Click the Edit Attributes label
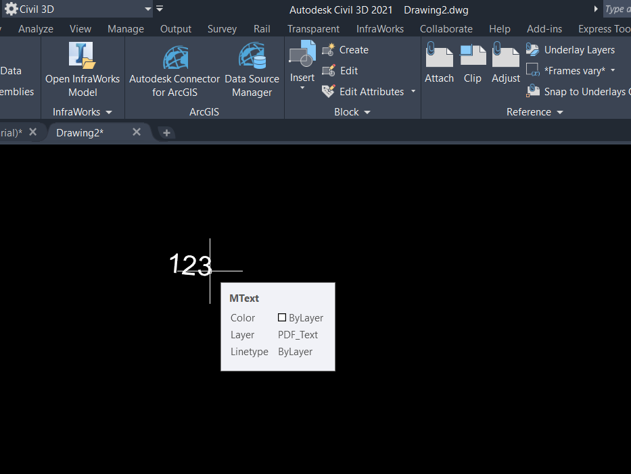 [x=371, y=92]
